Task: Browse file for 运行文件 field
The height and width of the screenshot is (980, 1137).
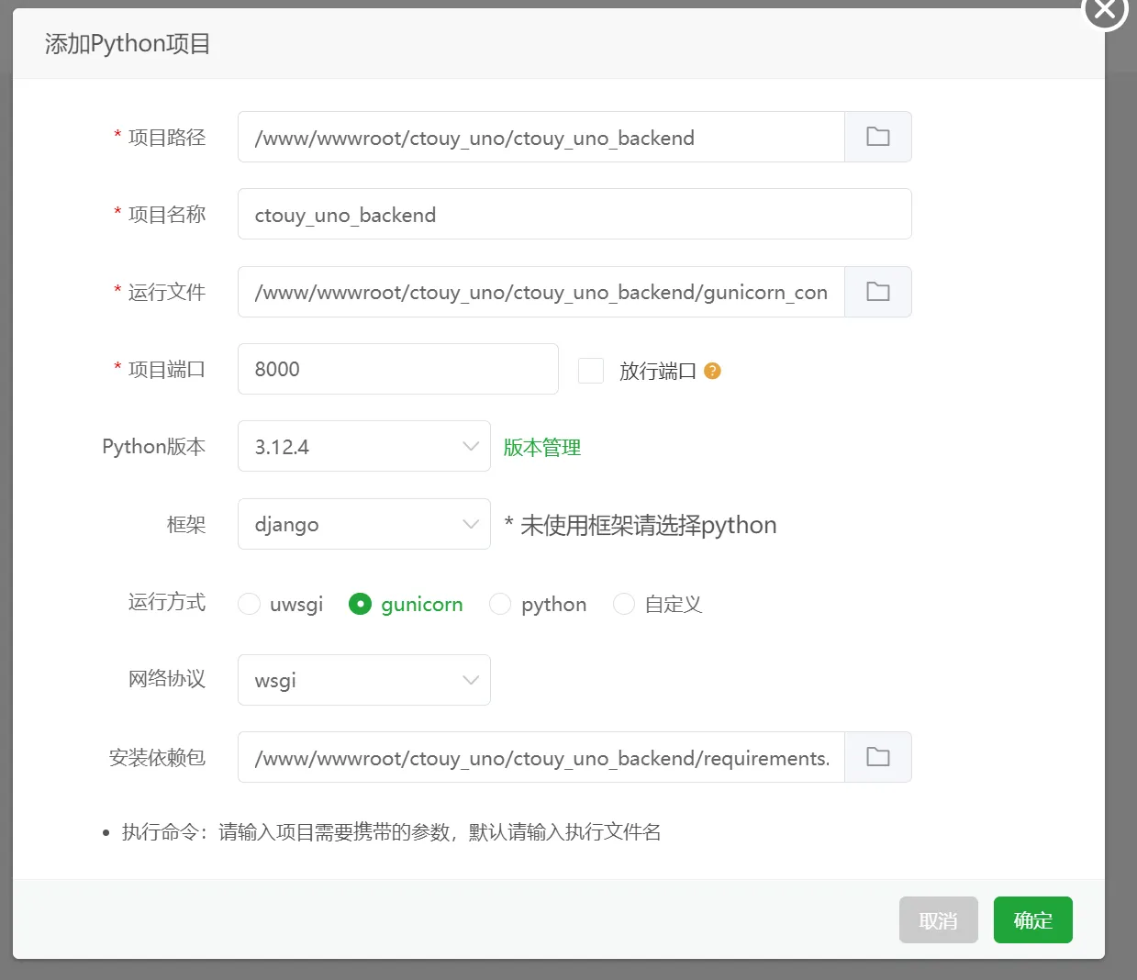Action: [878, 292]
